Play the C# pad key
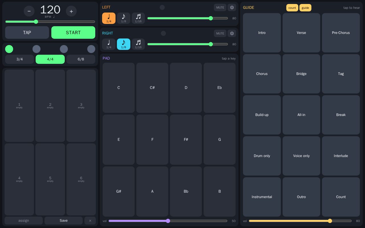365x228 pixels. point(152,88)
